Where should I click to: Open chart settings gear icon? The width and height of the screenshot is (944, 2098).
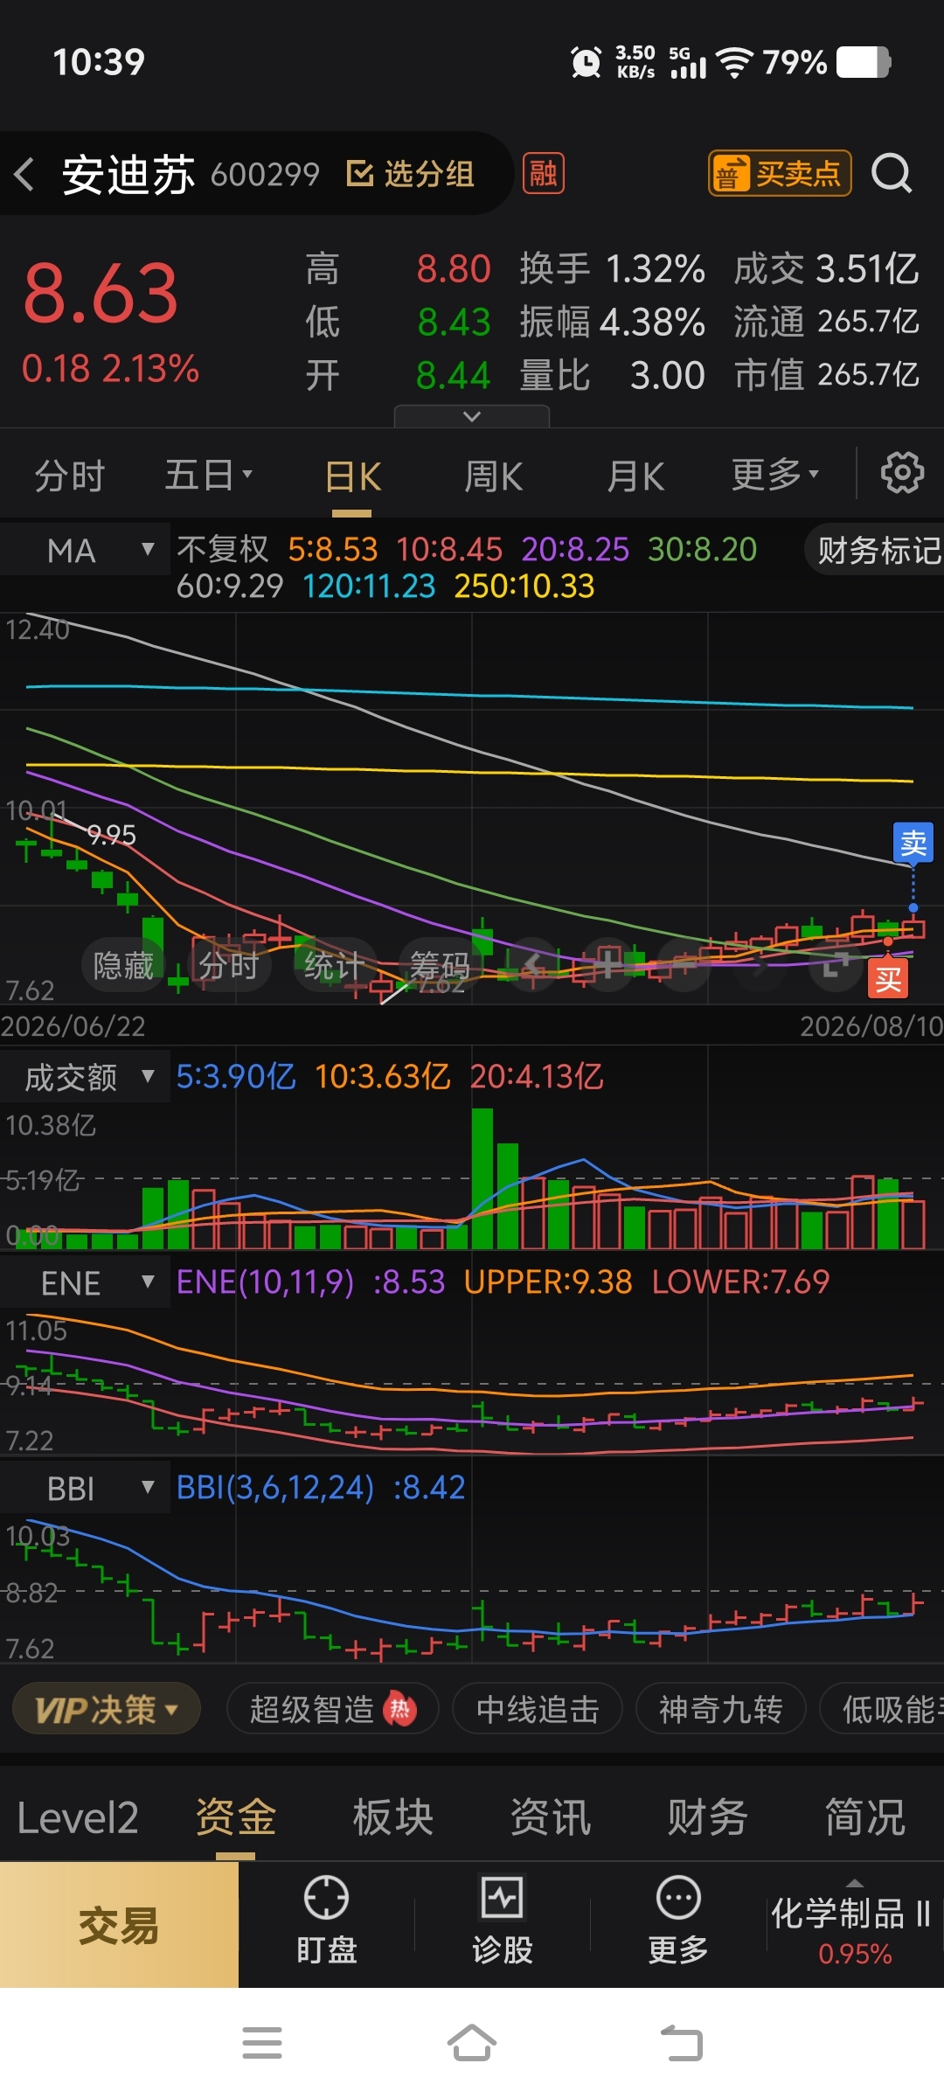pos(902,473)
